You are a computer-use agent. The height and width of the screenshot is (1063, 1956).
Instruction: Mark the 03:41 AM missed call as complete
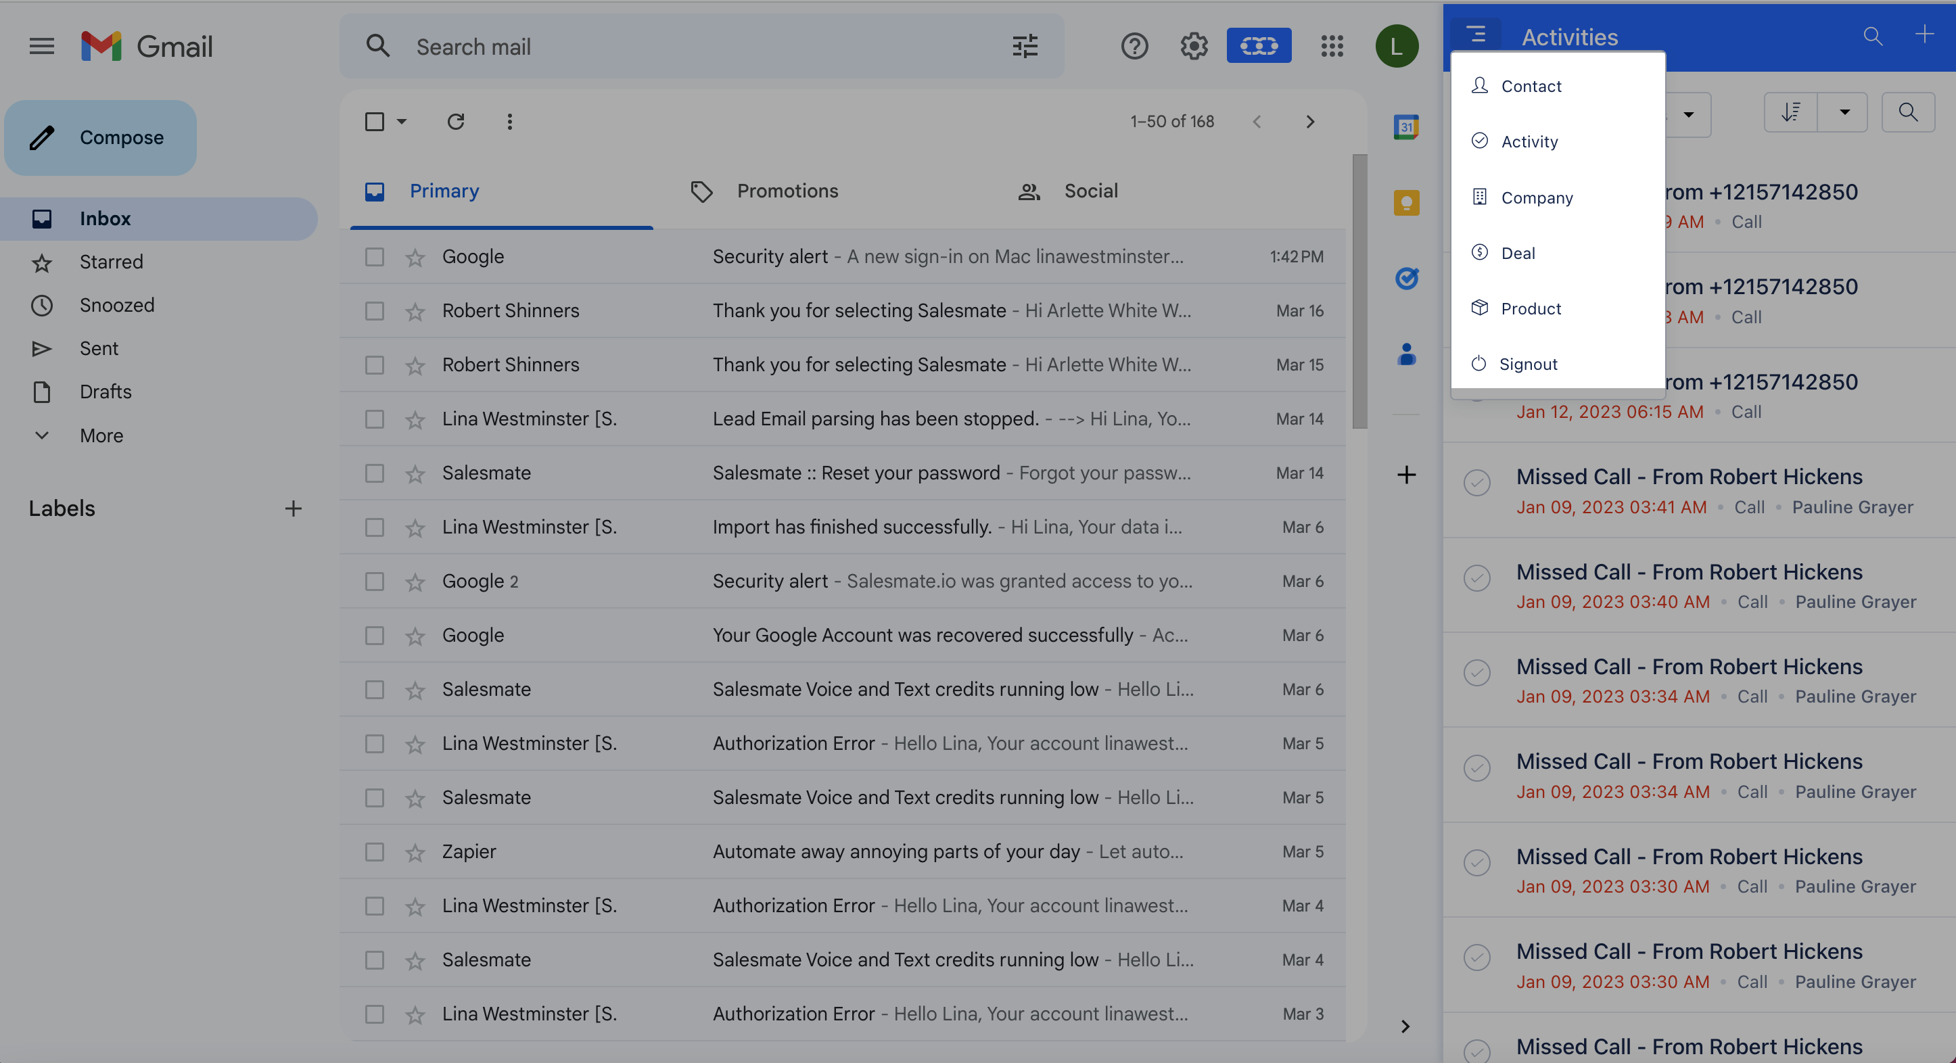[1476, 483]
